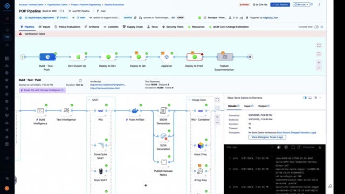
Task: Open the more options kebab menu
Action: (319, 5)
